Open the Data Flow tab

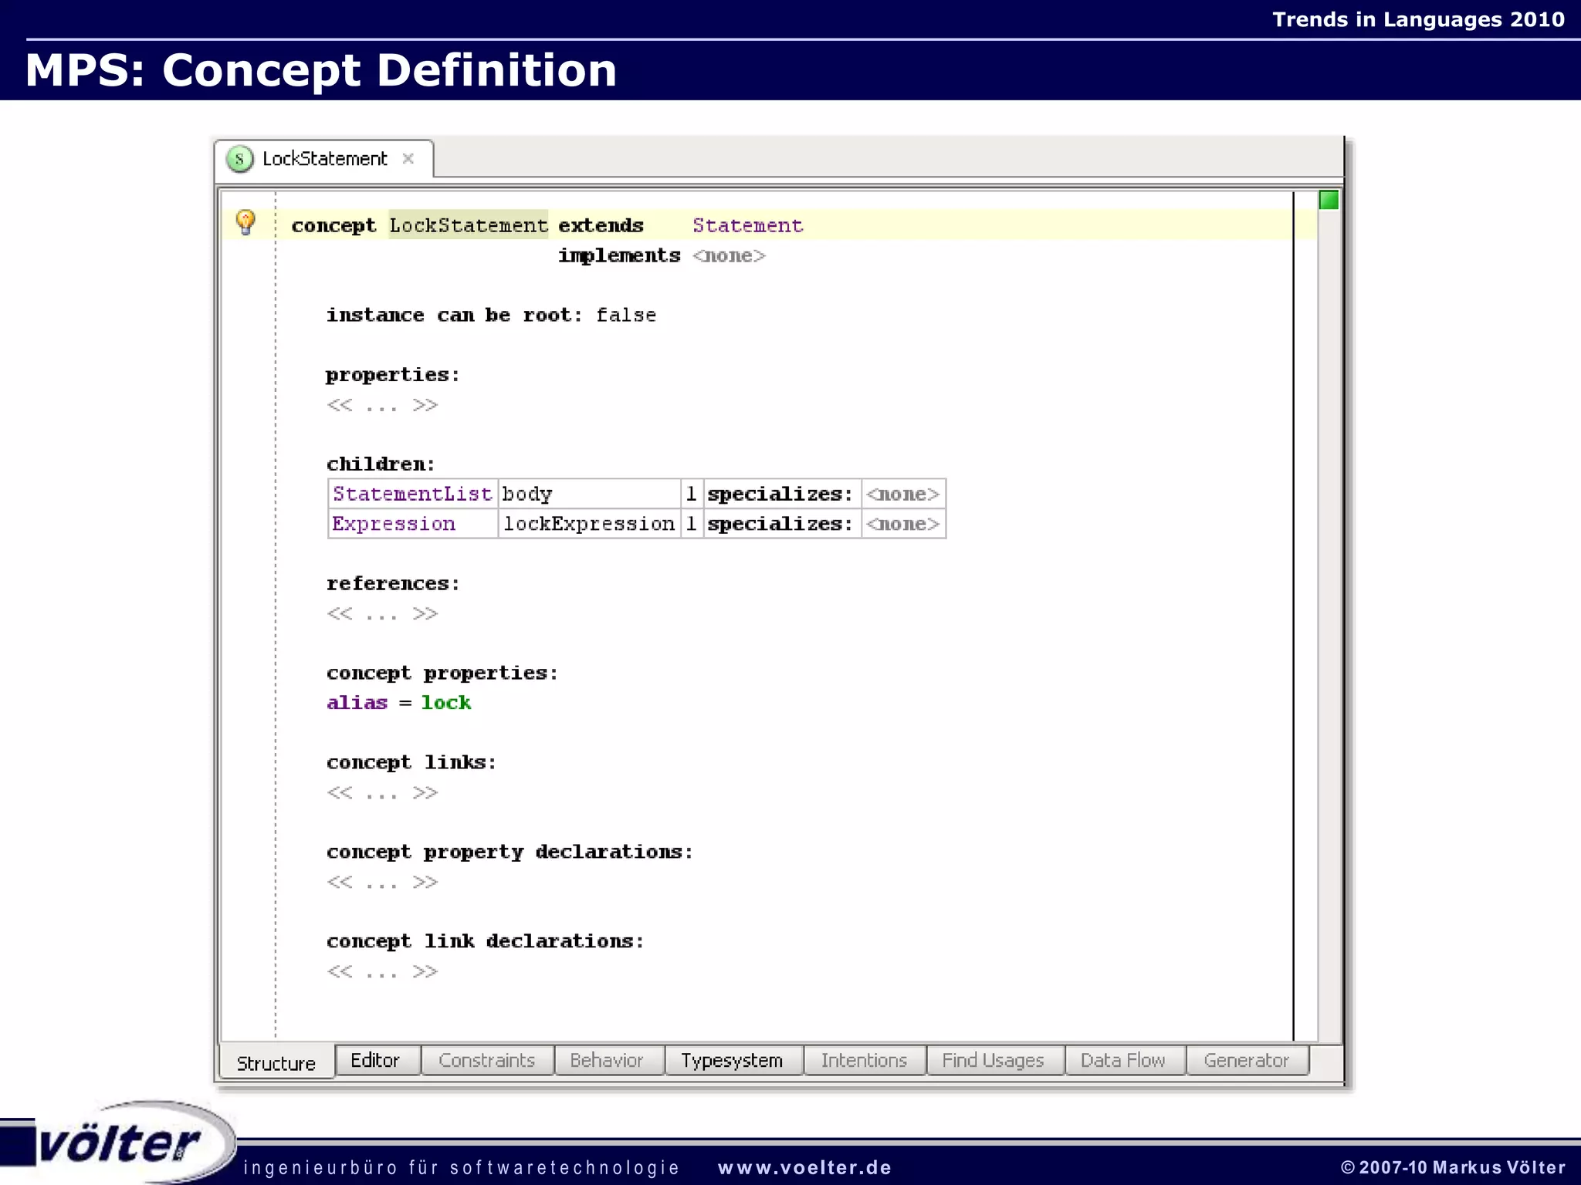point(1122,1060)
